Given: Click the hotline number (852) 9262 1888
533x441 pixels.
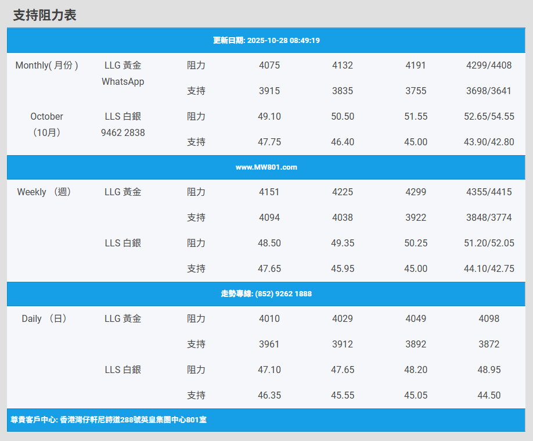Looking at the screenshot, I should coord(266,294).
